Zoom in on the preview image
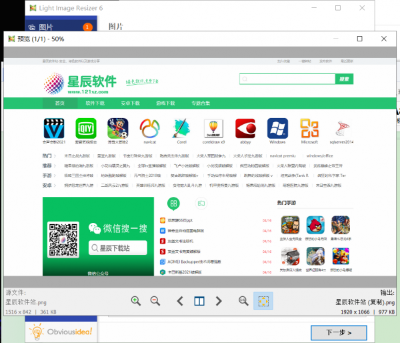The height and width of the screenshot is (343, 400). [136, 301]
